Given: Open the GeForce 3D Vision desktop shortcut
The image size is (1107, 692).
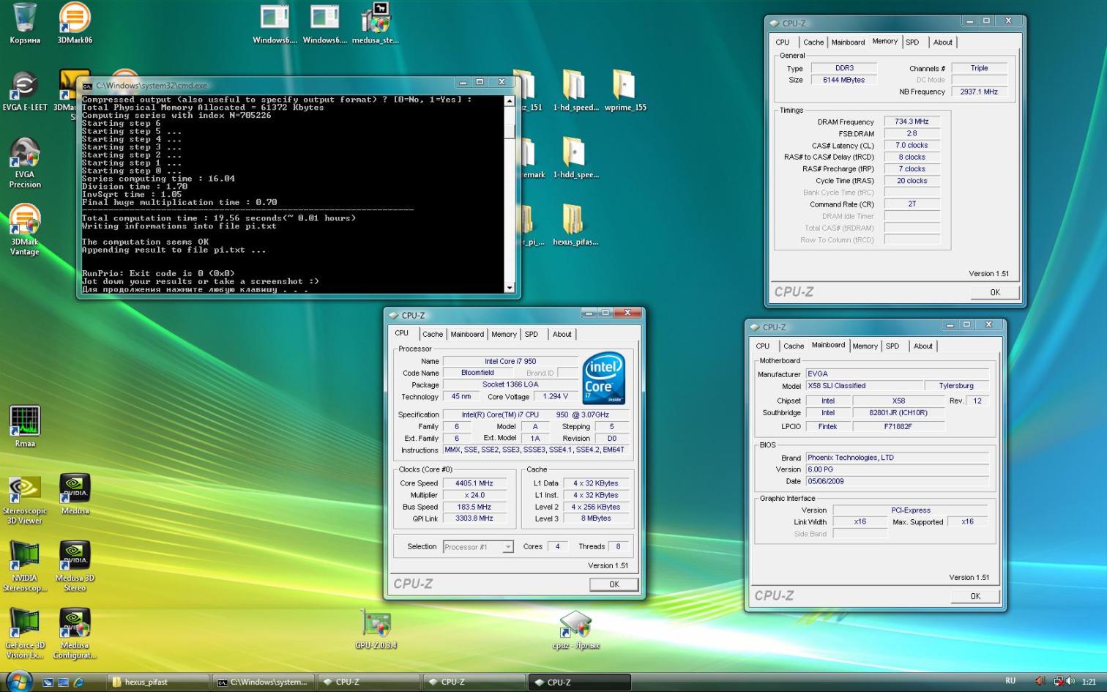Looking at the screenshot, I should click(x=24, y=633).
